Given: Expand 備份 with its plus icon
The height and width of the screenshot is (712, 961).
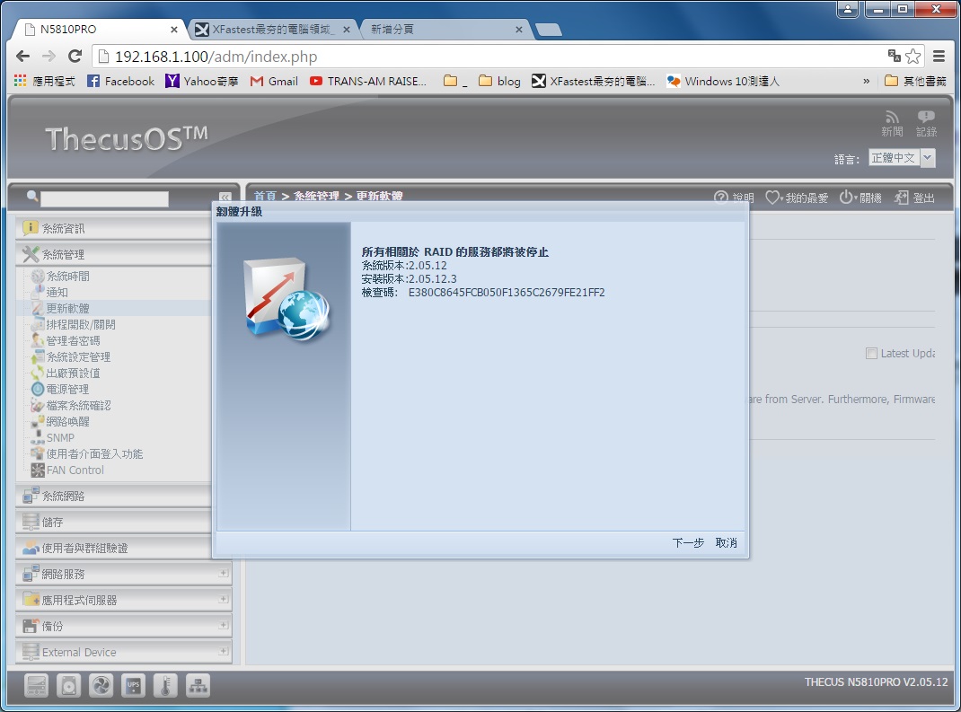Looking at the screenshot, I should click(223, 625).
